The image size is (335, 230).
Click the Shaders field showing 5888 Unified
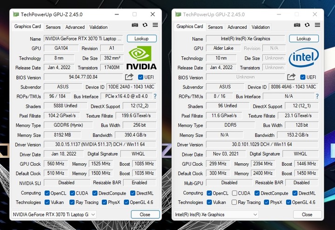(x=66, y=106)
